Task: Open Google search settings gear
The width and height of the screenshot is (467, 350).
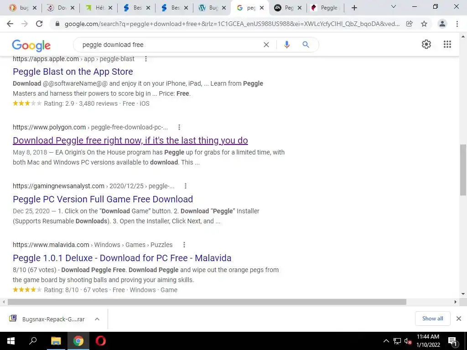Action: pyautogui.click(x=426, y=44)
